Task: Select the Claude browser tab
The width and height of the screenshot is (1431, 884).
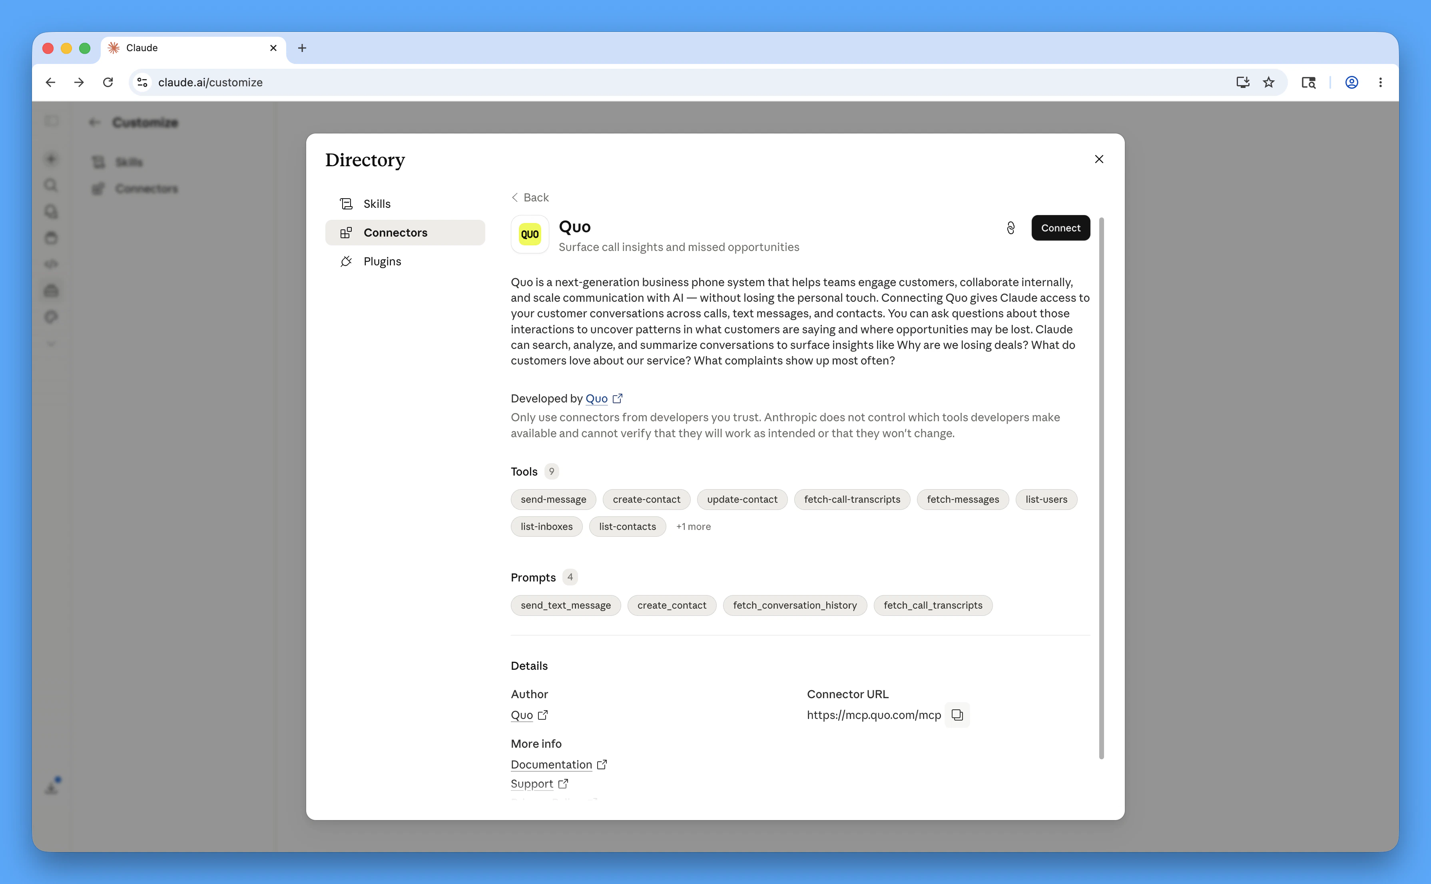Action: point(193,48)
